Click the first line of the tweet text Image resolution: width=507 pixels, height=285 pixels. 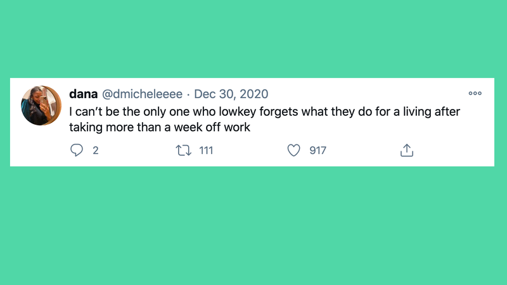coord(264,111)
